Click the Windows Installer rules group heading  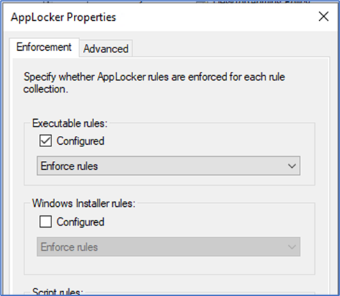point(84,203)
